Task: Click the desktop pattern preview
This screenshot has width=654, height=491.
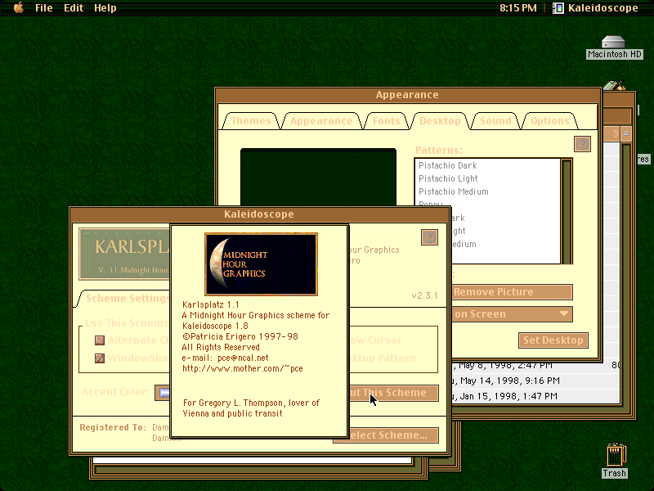Action: (318, 177)
